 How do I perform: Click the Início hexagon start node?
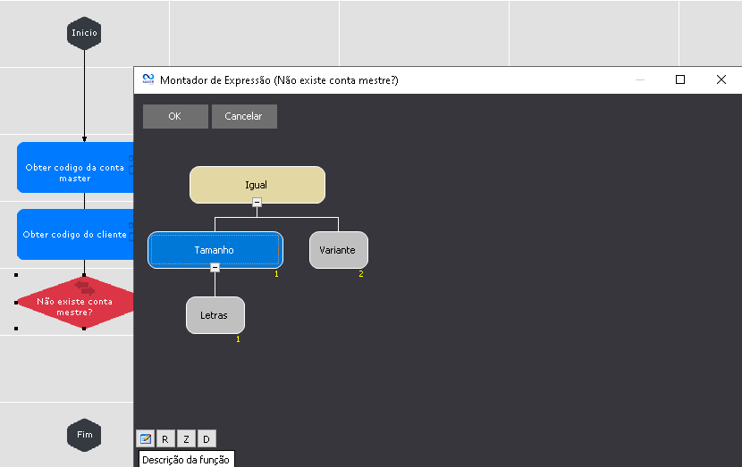[x=84, y=34]
